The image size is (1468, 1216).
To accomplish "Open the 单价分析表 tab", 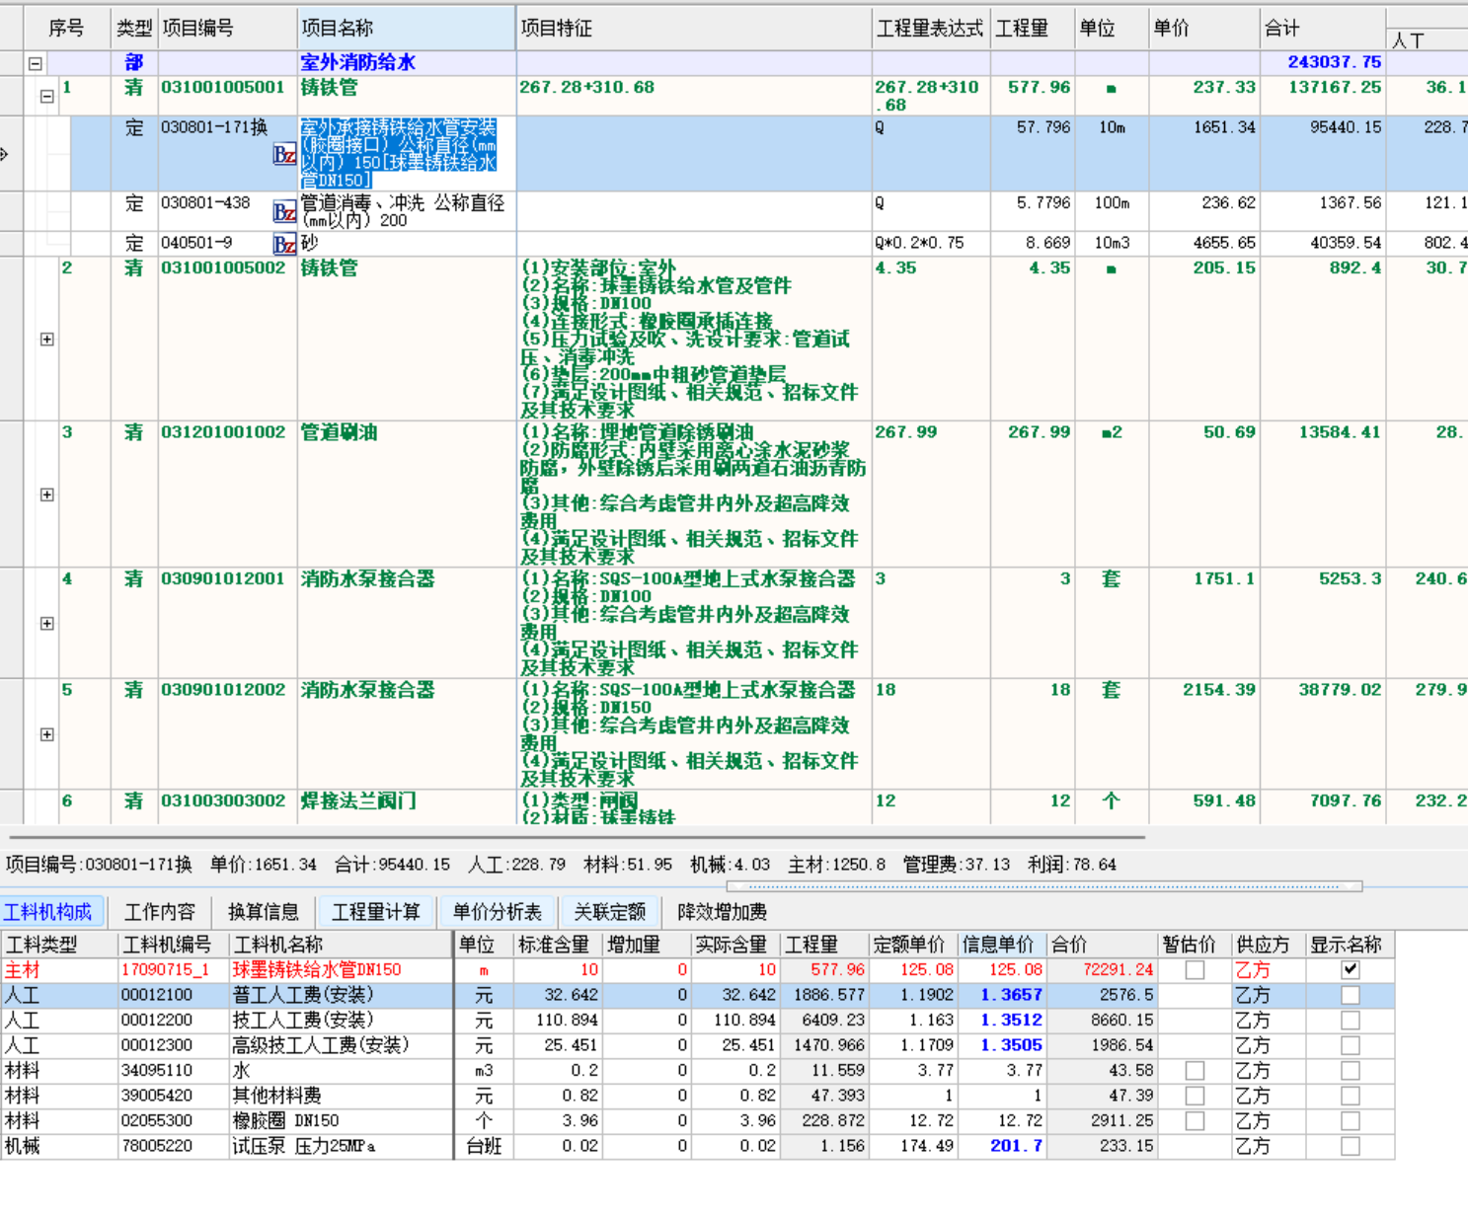I will (x=498, y=911).
